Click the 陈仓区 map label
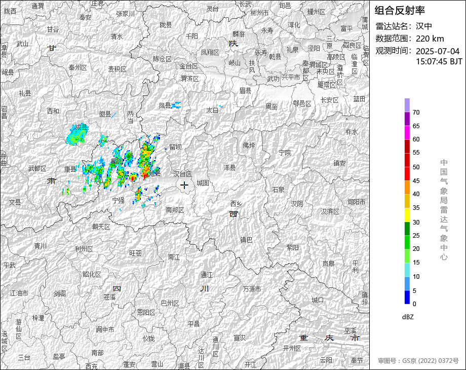Screen dimensions: 466x370 point(162,59)
